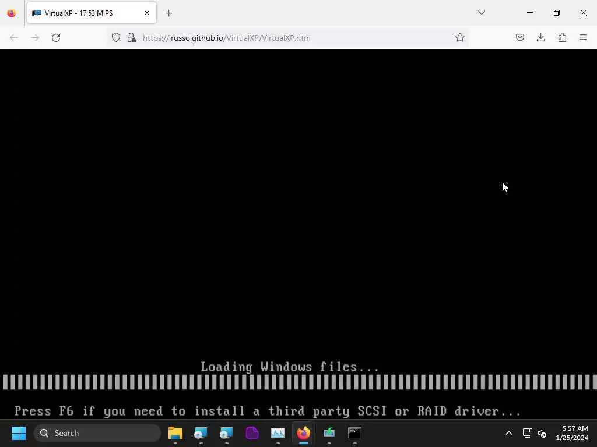Image resolution: width=597 pixels, height=447 pixels.
Task: Click Loading Windows files text
Action: tap(290, 367)
